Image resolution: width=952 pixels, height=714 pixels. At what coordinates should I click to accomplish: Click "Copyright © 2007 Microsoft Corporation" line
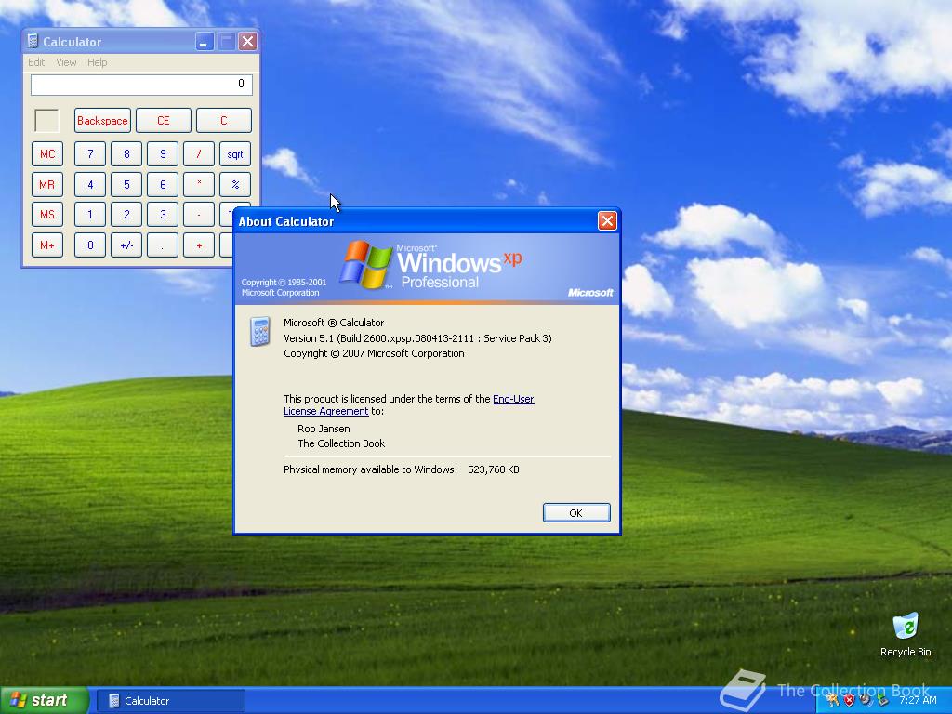(374, 353)
